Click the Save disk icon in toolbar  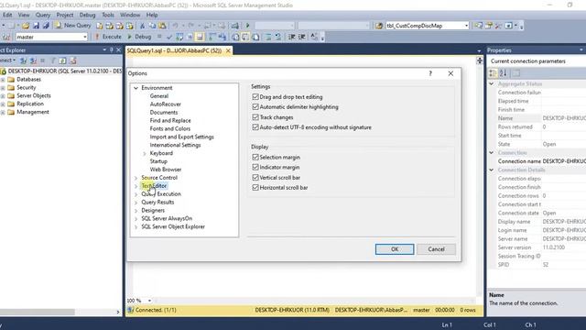click(x=36, y=26)
